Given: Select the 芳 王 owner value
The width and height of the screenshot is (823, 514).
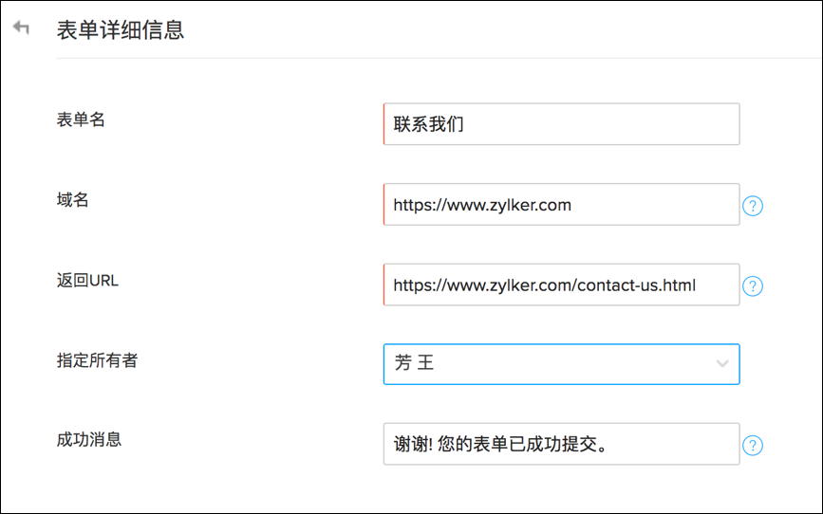Looking at the screenshot, I should tap(414, 363).
